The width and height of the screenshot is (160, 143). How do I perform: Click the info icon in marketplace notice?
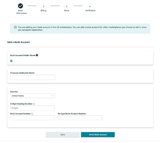pos(15,27)
